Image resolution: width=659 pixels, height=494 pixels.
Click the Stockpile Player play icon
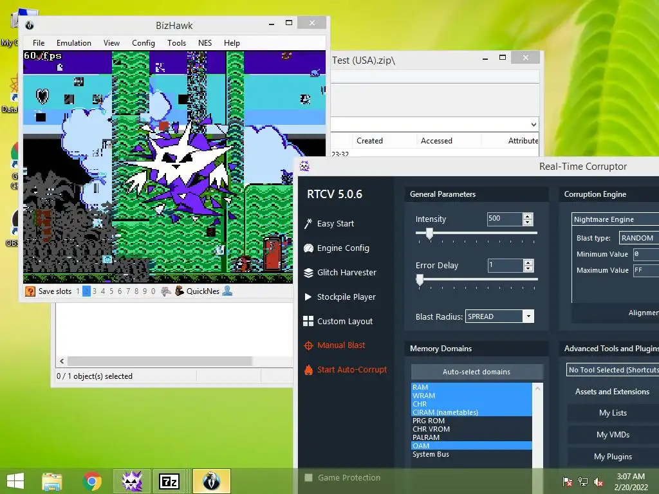click(x=308, y=297)
